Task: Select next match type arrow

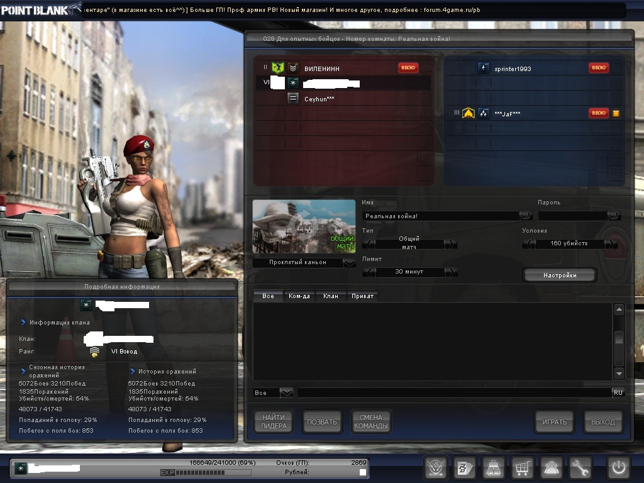Action: [451, 244]
